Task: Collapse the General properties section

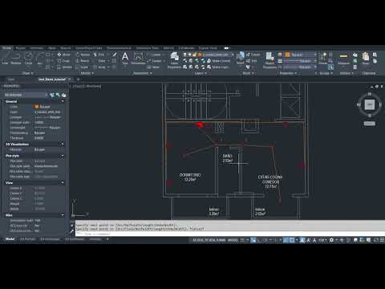Action: click(63, 101)
